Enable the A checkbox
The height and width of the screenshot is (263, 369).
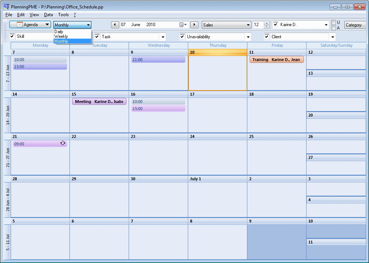[x=333, y=28]
